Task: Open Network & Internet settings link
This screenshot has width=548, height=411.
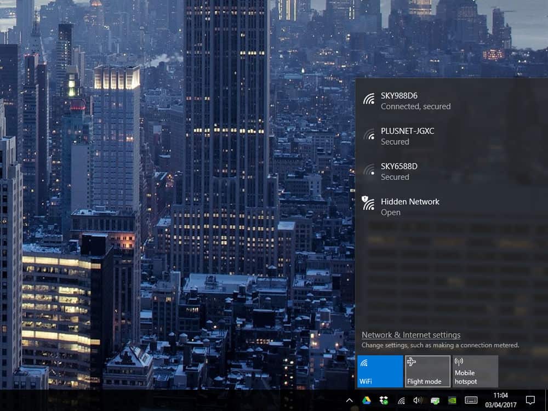Action: [410, 335]
